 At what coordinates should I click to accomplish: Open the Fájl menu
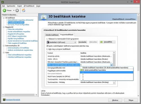click(3, 6)
